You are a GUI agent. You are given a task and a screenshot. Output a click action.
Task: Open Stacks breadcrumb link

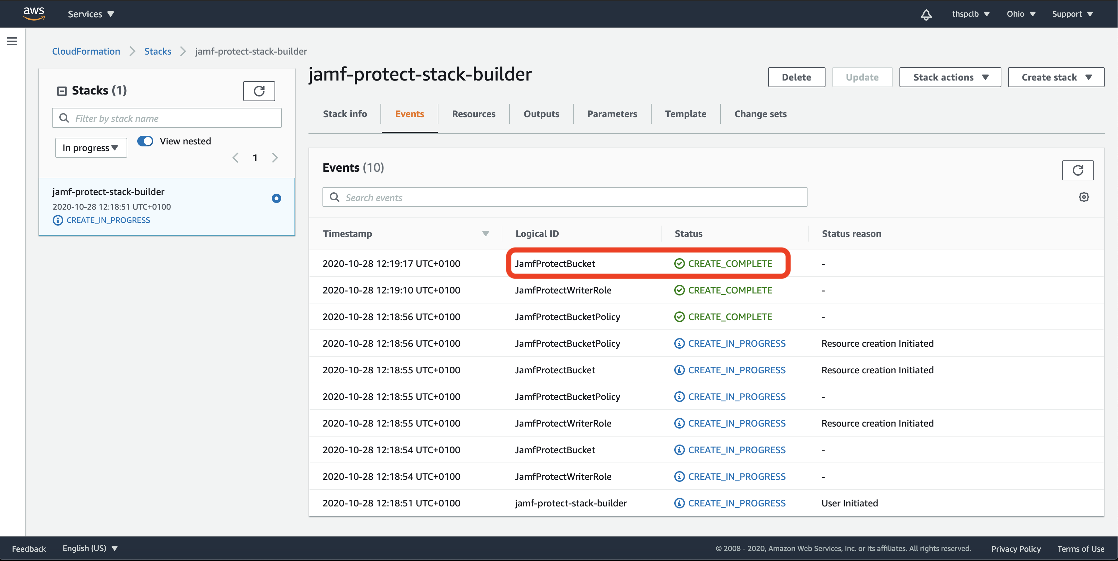click(158, 51)
